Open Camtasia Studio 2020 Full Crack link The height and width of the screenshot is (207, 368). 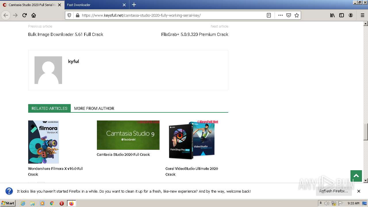pyautogui.click(x=123, y=155)
